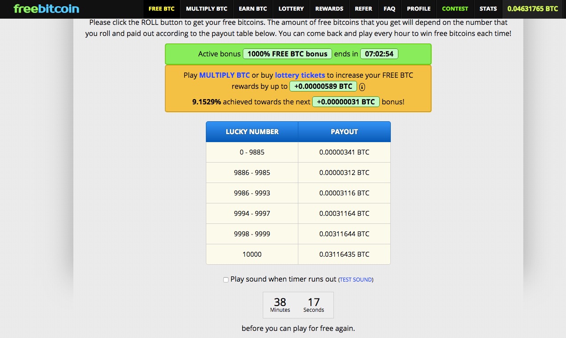
Task: Follow the lottery tickets link
Action: pyautogui.click(x=300, y=75)
